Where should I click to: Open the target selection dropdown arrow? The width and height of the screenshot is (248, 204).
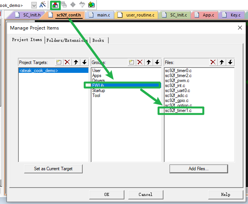[34, 5]
